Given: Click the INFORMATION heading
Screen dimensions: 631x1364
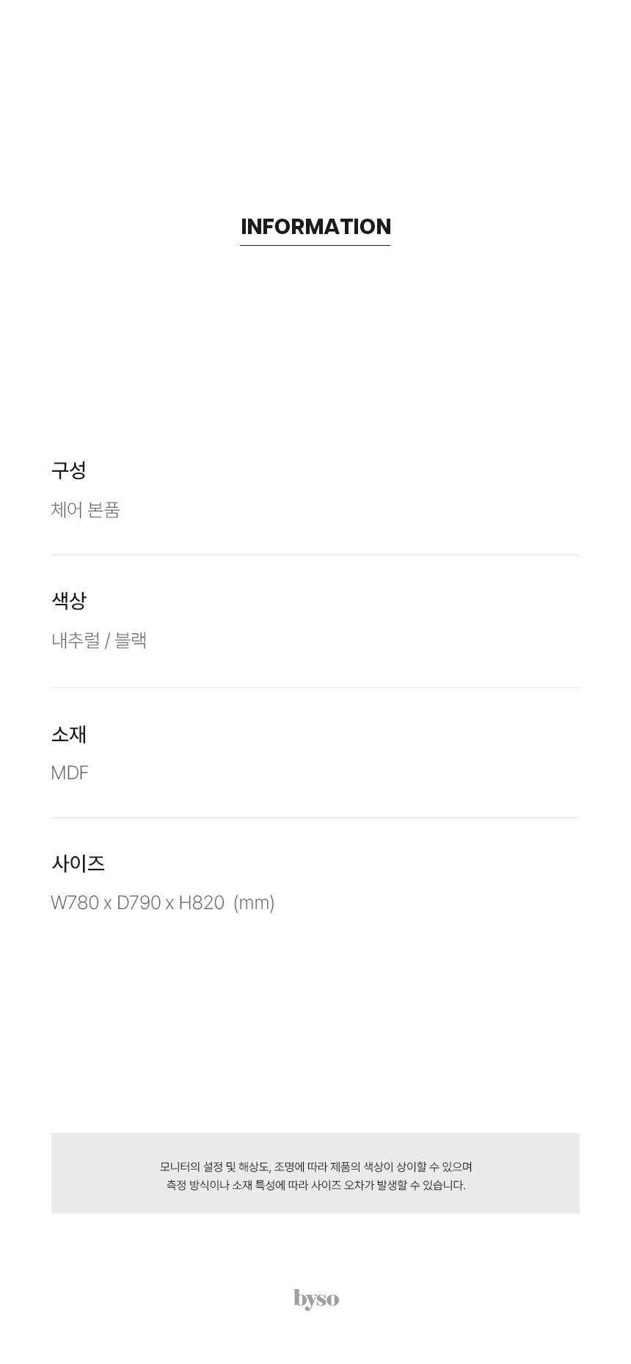Looking at the screenshot, I should 315,227.
